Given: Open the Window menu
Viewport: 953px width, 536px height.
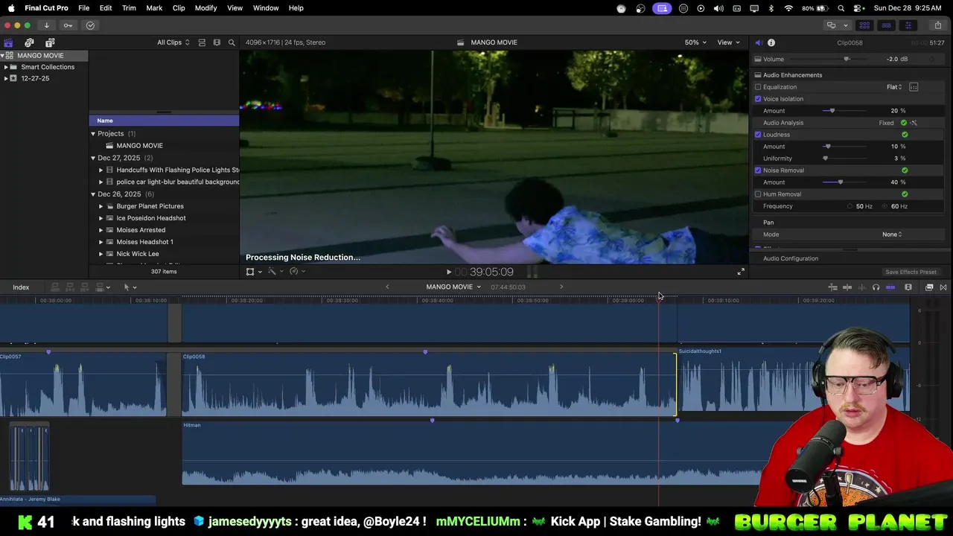Looking at the screenshot, I should [266, 8].
